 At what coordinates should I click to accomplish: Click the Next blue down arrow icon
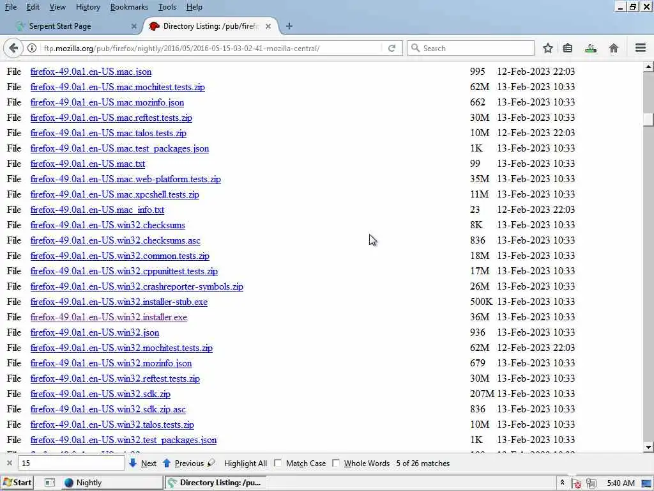pyautogui.click(x=133, y=463)
